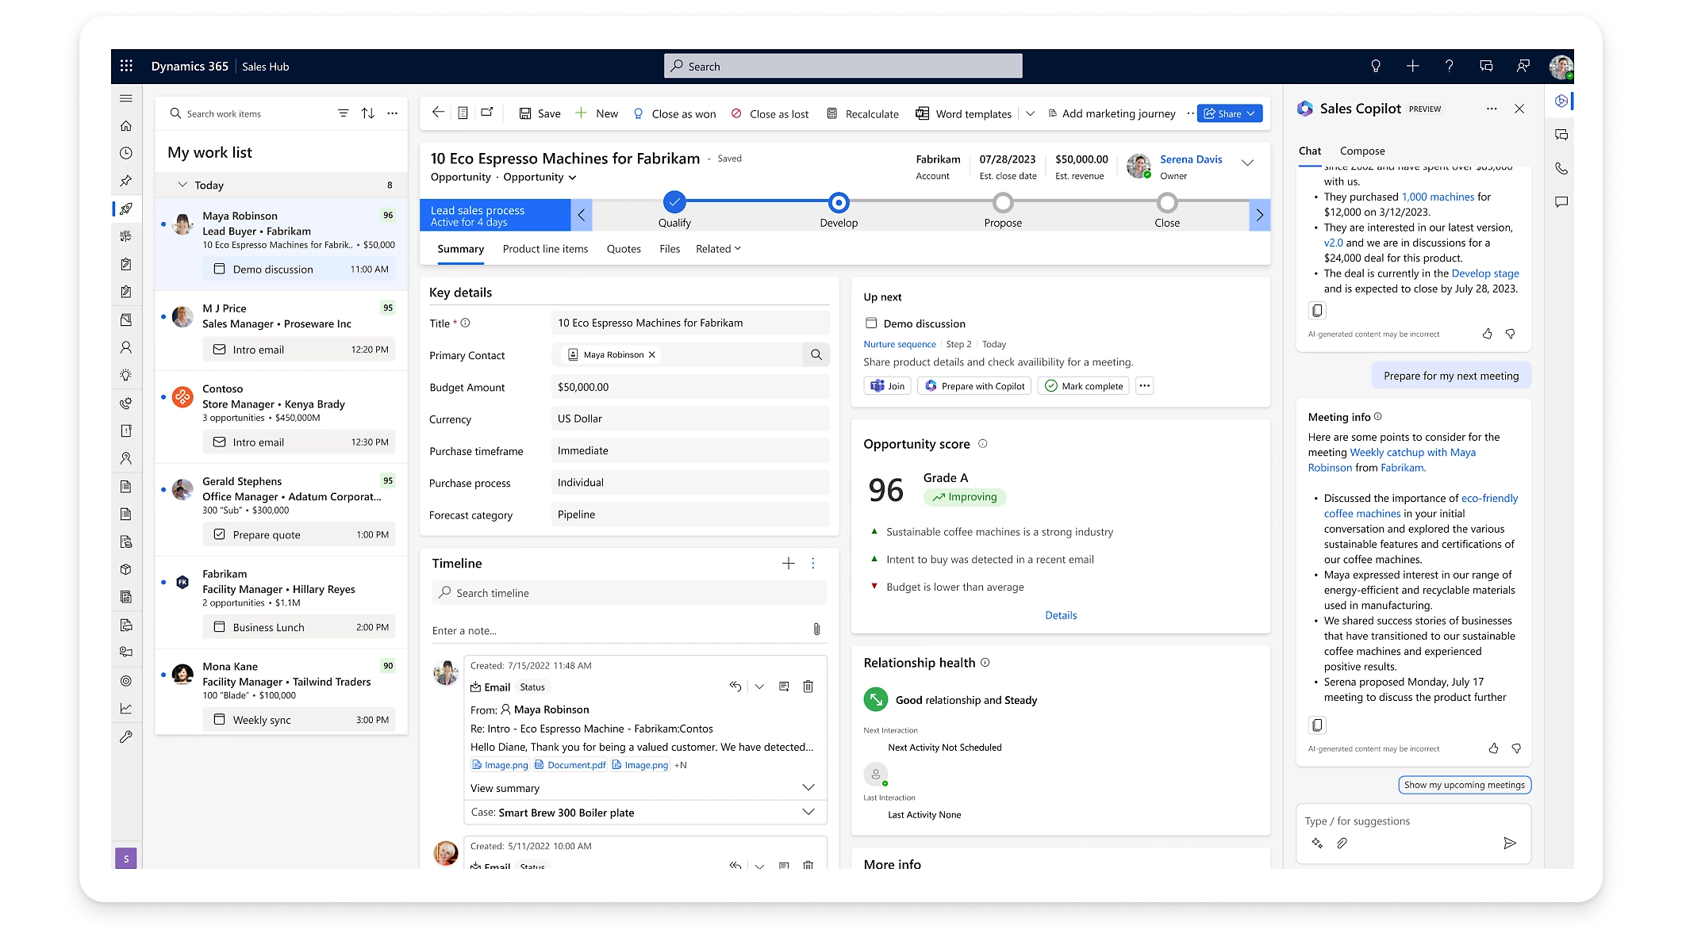Screen dimensions: 1682x945
Task: Delete the first timeline email
Action: coord(808,687)
